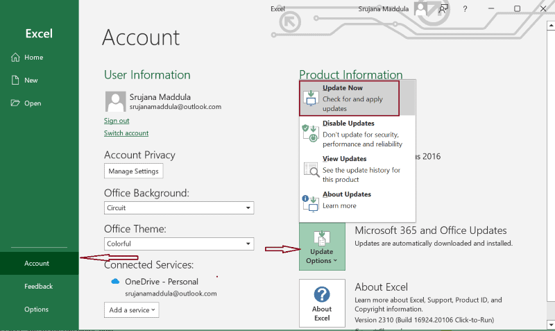555x331 pixels.
Task: Choose View Updates menu entry
Action: 357,169
